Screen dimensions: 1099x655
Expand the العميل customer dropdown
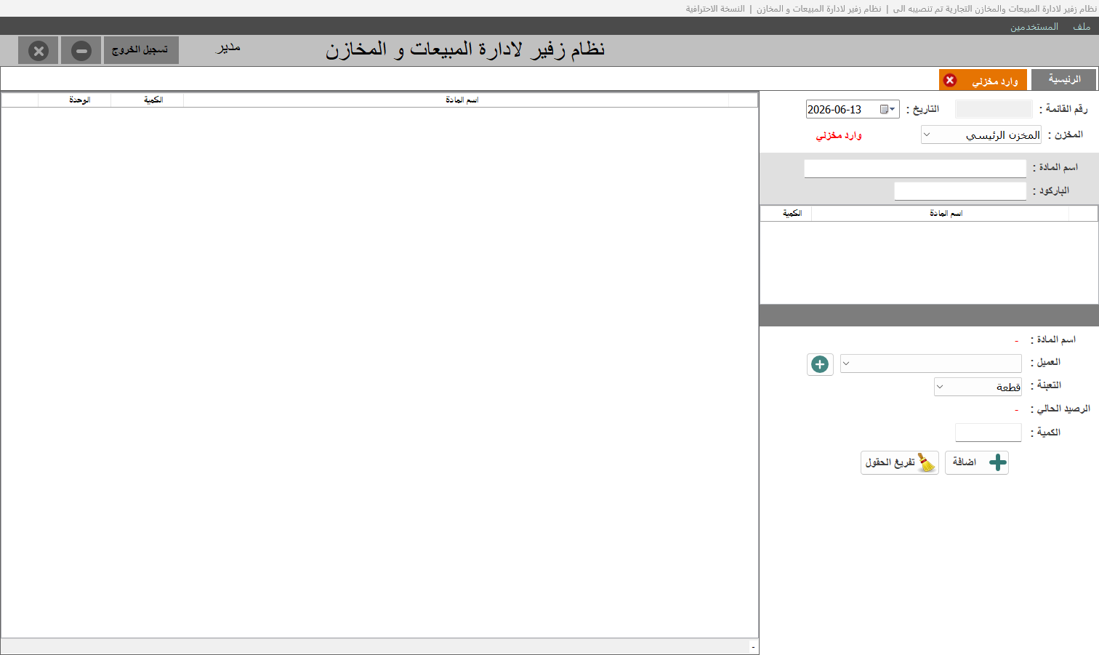(846, 363)
